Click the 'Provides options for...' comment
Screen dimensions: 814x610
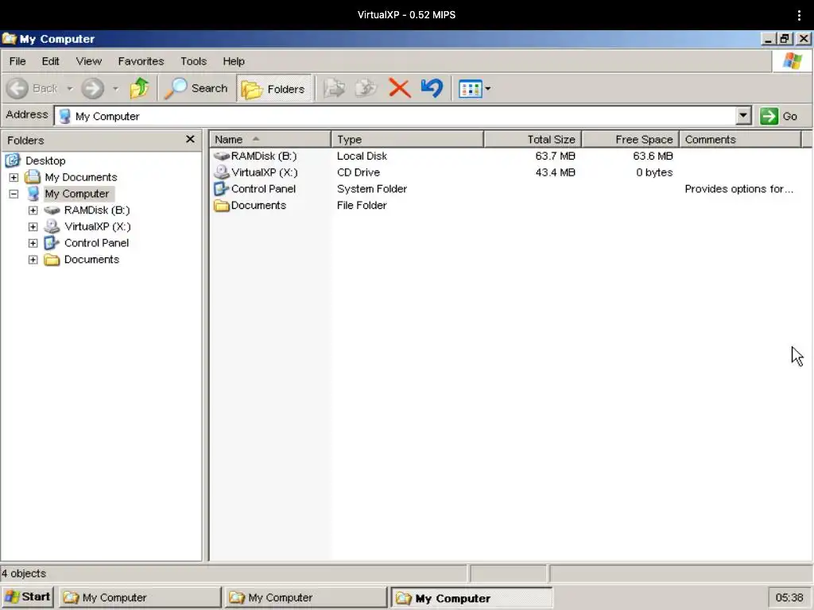(x=738, y=189)
